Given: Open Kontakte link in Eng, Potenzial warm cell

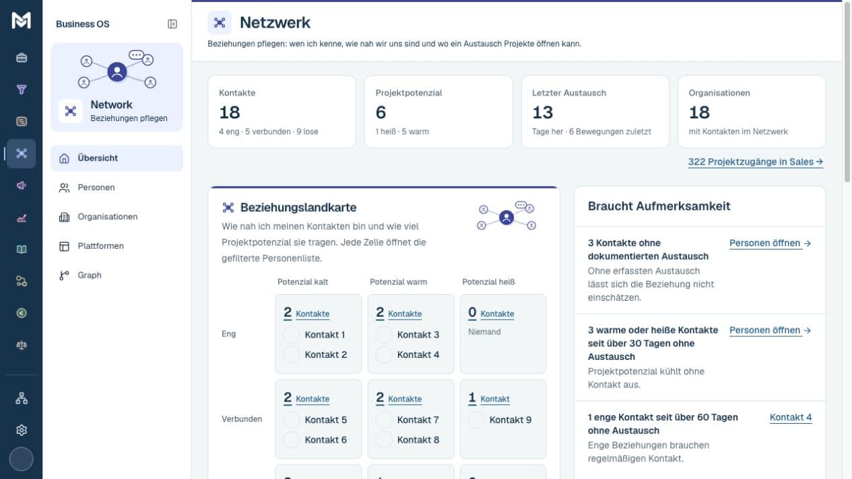Looking at the screenshot, I should 405,314.
